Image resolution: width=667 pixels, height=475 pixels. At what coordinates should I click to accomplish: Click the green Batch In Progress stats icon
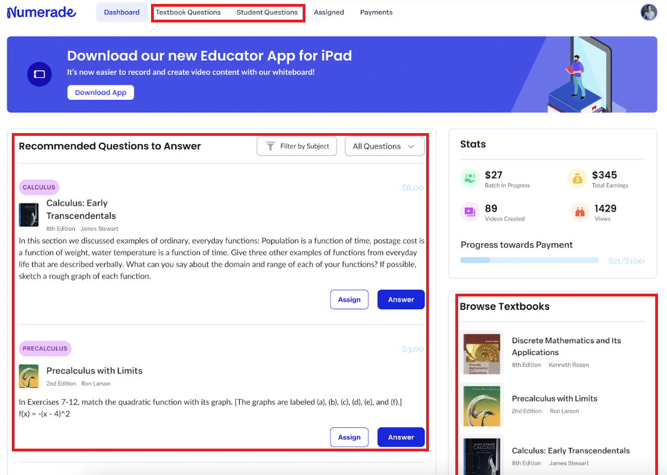click(x=469, y=179)
